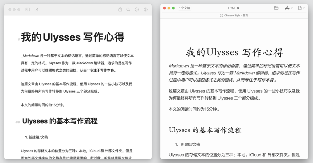Create a new sheet with the compose icon

[37, 9]
